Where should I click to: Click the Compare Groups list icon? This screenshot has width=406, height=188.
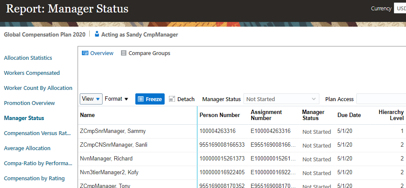coord(124,53)
